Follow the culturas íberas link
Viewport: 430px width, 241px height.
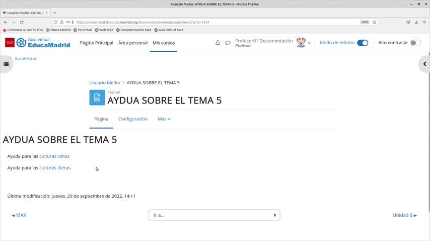point(55,168)
